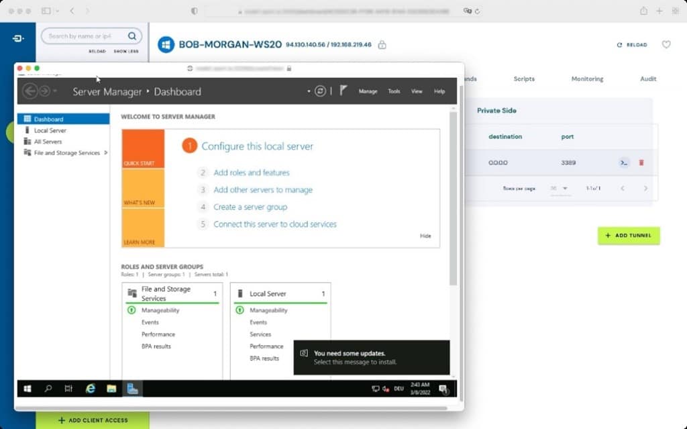Click Events under File and Storage Services
The height and width of the screenshot is (429, 687).
tap(150, 322)
